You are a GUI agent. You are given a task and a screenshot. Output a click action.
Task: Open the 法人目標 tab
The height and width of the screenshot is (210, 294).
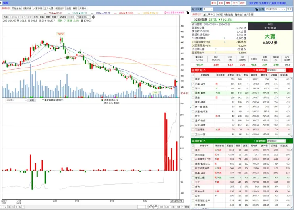coord(248,14)
